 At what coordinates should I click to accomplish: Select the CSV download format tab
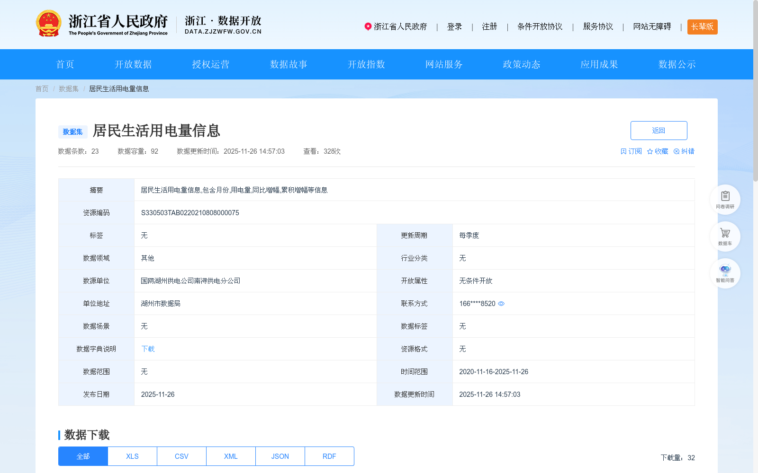181,456
